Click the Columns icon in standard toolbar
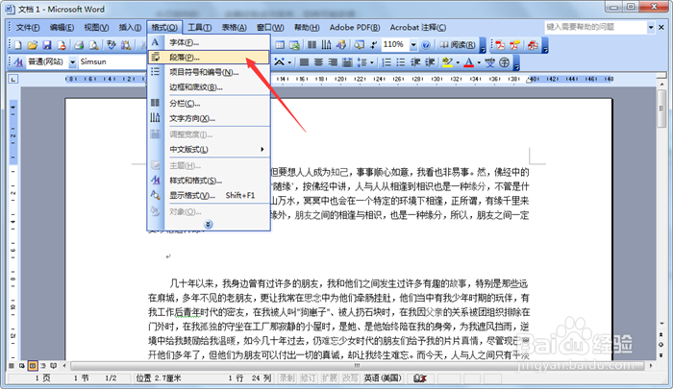The image size is (673, 389). click(x=312, y=45)
